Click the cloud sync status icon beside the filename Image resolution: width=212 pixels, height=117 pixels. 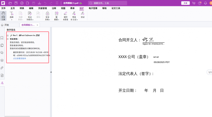click(80, 3)
